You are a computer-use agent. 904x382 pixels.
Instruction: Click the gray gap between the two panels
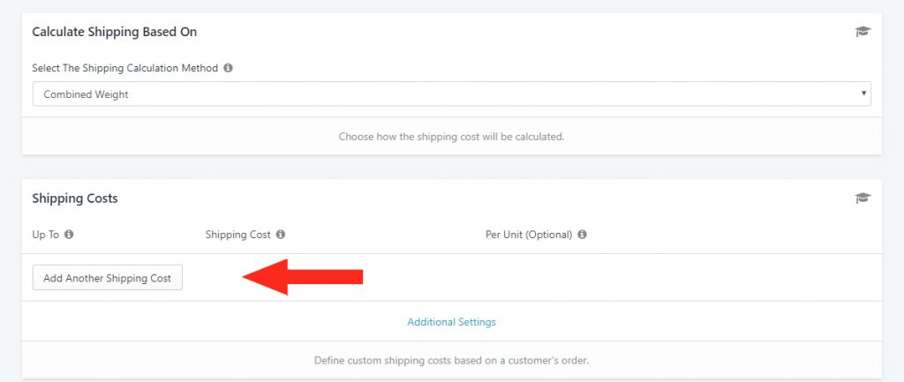[x=451, y=167]
